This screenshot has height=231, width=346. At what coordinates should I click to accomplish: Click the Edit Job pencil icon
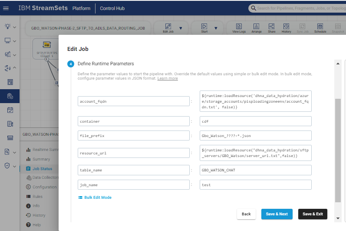pyautogui.click(x=168, y=27)
